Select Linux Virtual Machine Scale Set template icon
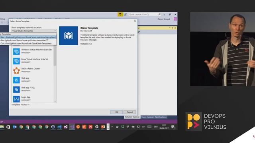Image resolution: width=255 pixels, height=143 pixels. tap(16, 61)
